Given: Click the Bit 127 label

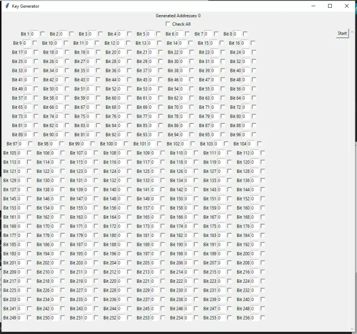Looking at the screenshot, I should [210, 171].
